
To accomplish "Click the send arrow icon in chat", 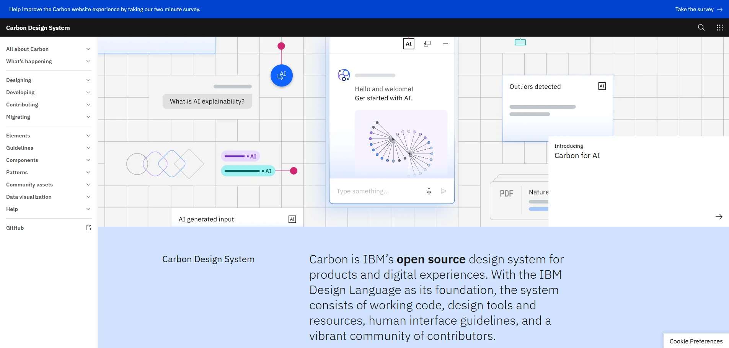I will pos(444,191).
